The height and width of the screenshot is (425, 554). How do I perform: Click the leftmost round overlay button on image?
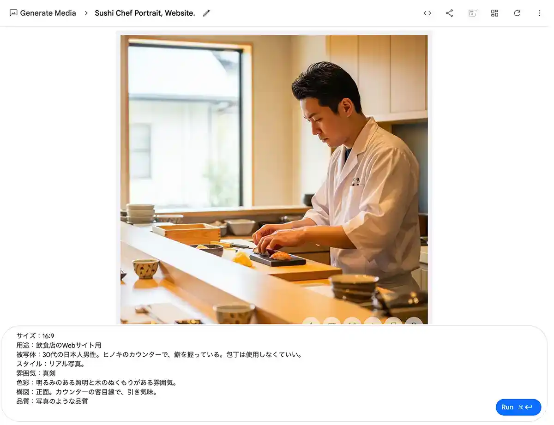click(x=311, y=321)
